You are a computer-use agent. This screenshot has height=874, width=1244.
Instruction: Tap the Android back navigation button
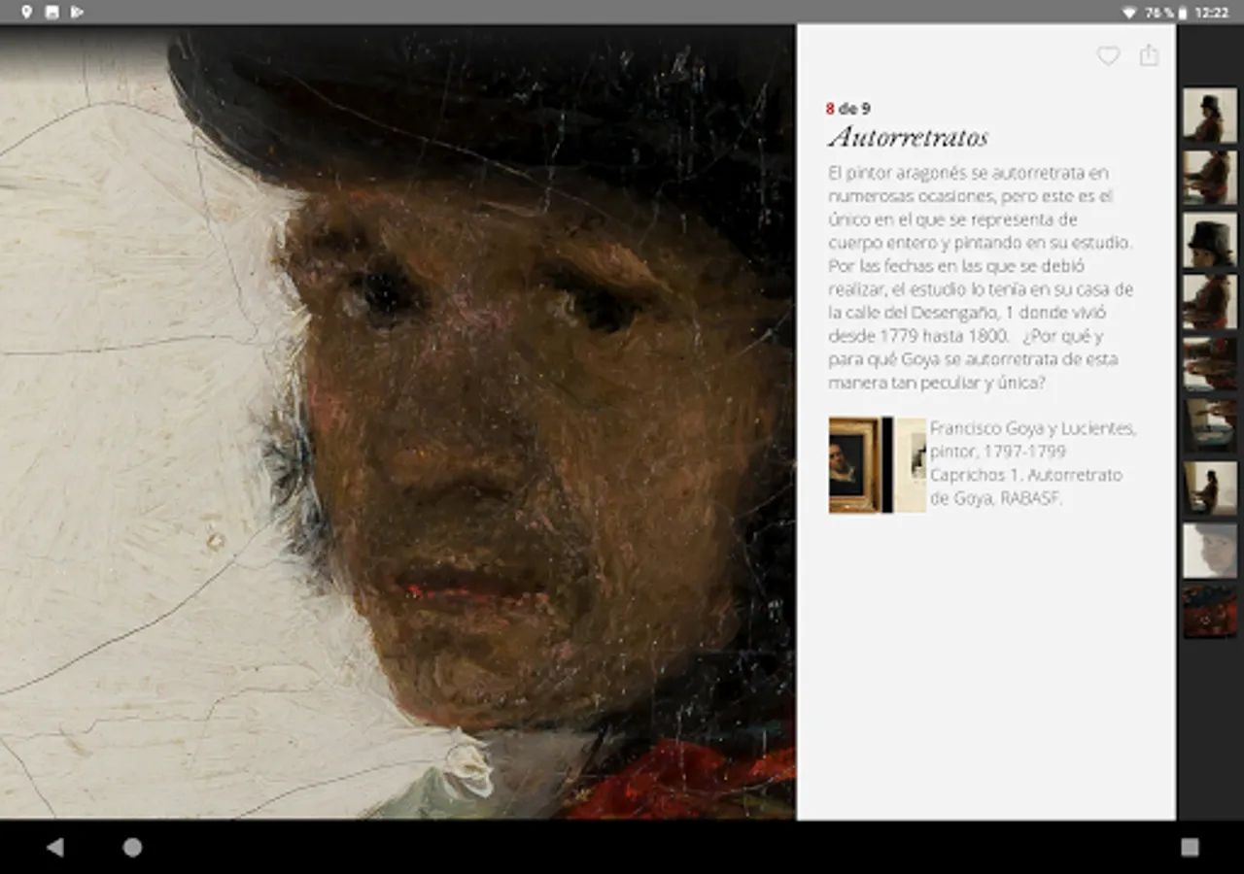(x=55, y=848)
